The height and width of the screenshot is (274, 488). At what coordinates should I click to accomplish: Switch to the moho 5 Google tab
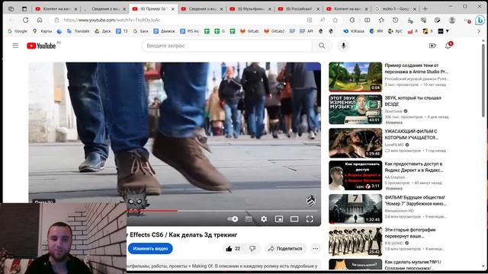pyautogui.click(x=395, y=9)
